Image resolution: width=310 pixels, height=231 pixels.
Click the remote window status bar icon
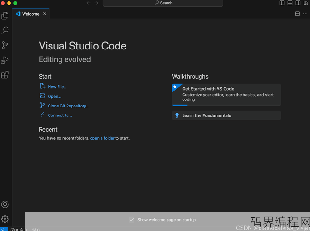pos(4,229)
